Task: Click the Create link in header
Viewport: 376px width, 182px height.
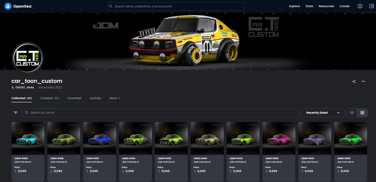Action: point(345,6)
